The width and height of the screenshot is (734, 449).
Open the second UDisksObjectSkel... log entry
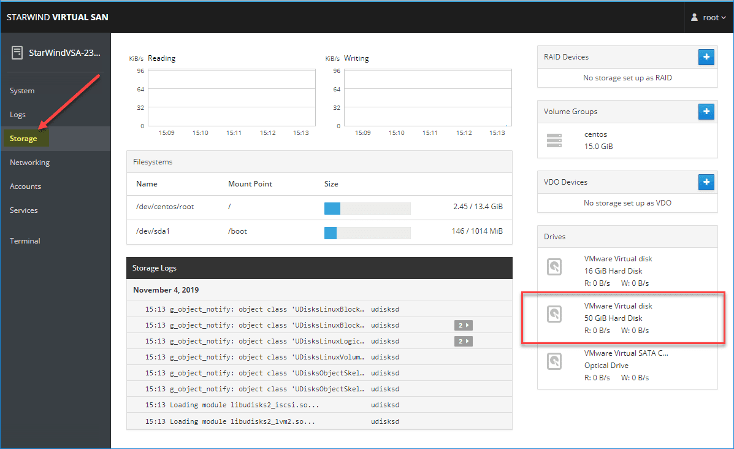[x=319, y=389]
